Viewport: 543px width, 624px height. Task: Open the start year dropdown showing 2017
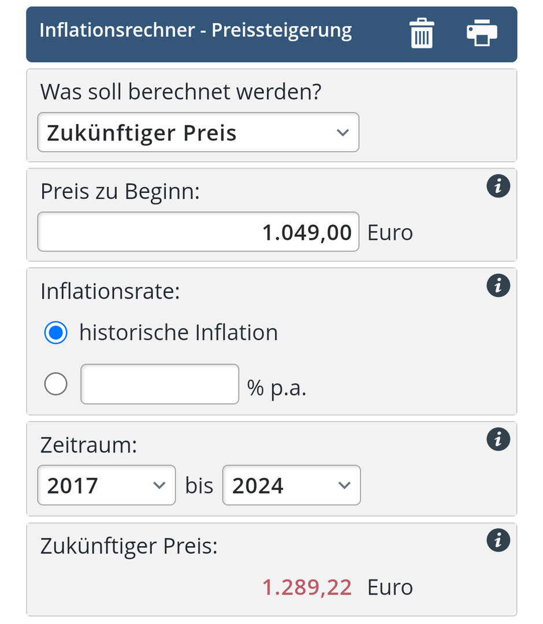click(x=106, y=485)
